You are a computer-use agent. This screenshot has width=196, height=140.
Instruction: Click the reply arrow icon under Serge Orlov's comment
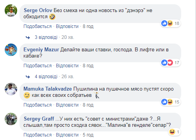(x=28, y=38)
